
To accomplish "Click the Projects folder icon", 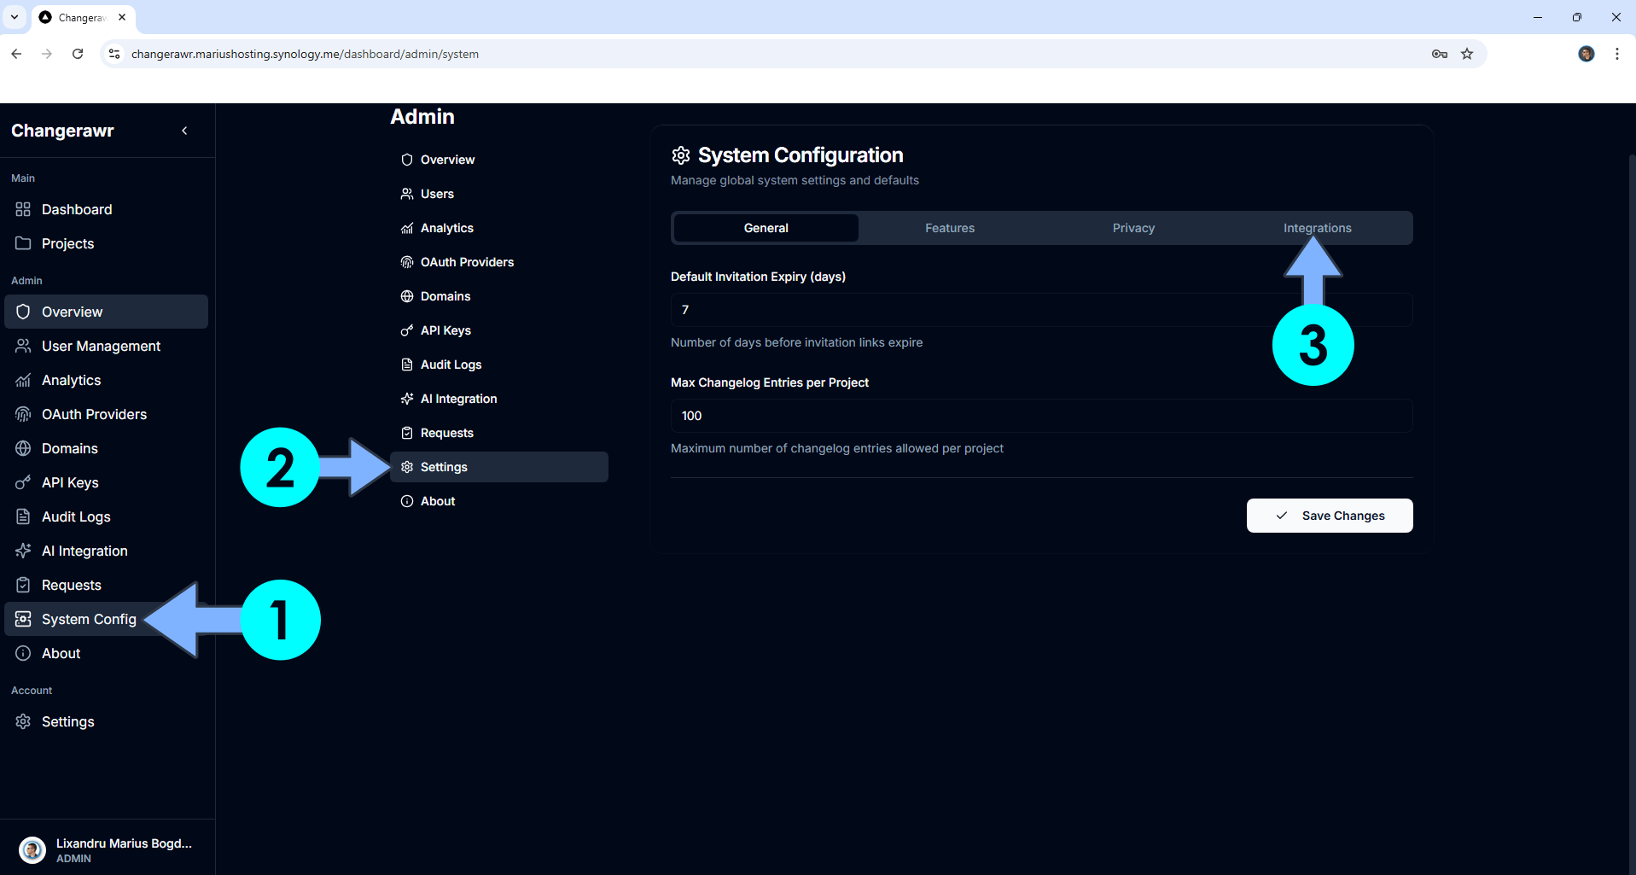I will click(x=23, y=243).
